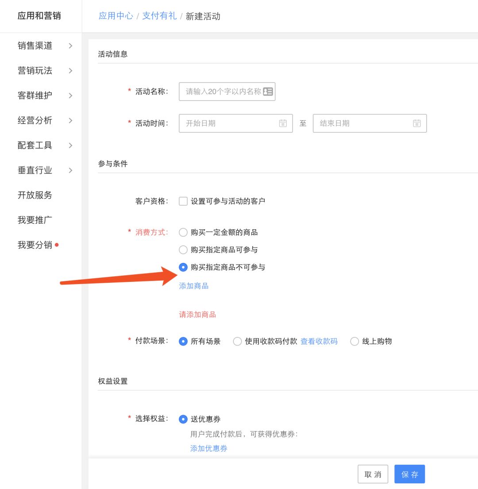The height and width of the screenshot is (489, 478).
Task: Click the 取消 button
Action: (373, 474)
